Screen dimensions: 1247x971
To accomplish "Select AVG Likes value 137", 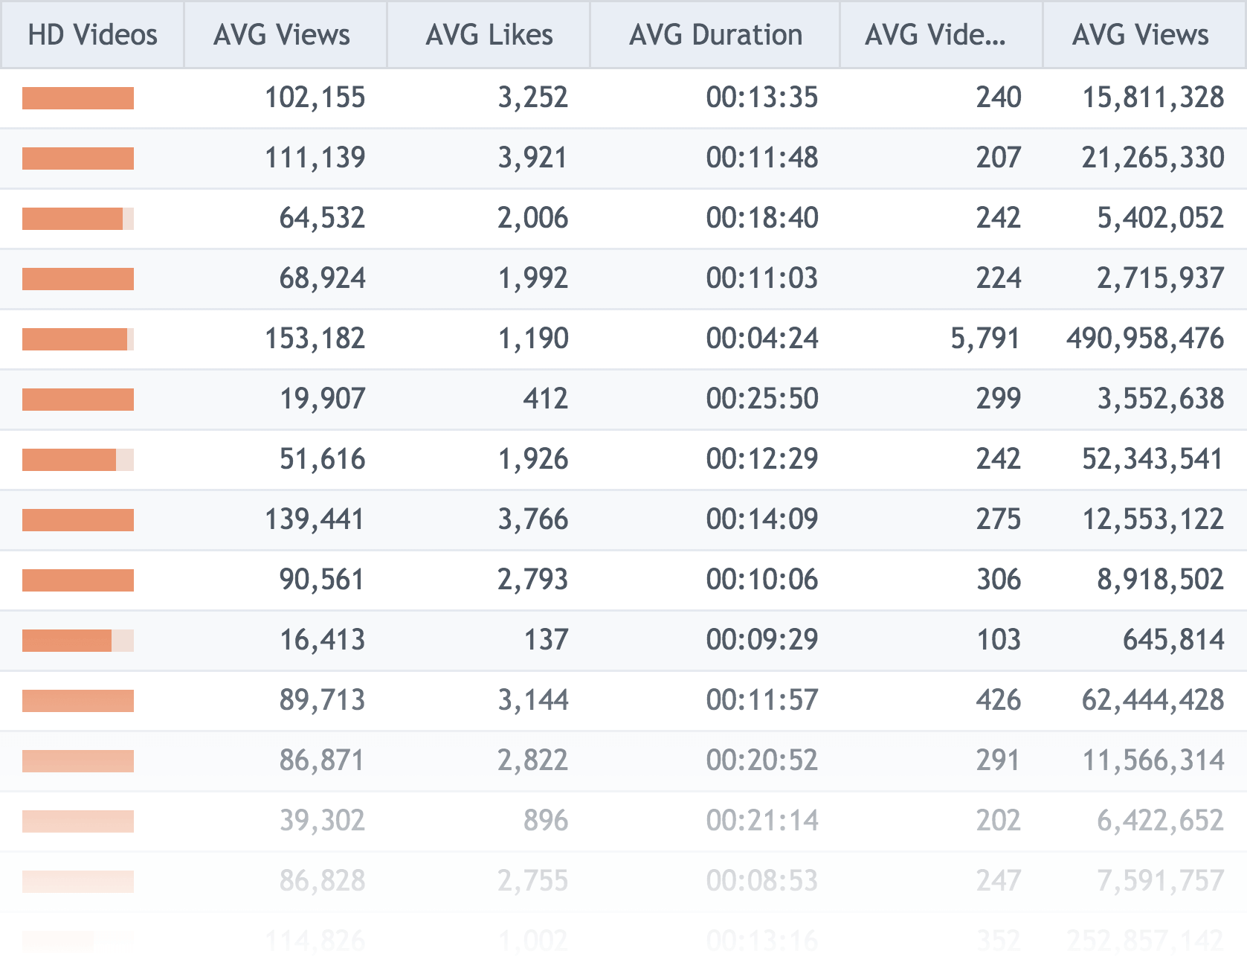I will pos(547,640).
